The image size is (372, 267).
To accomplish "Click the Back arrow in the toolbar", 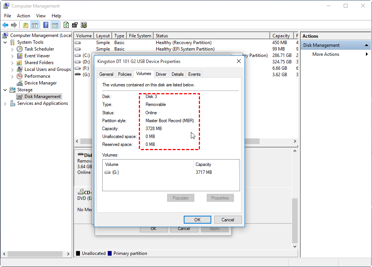I will (x=5, y=25).
